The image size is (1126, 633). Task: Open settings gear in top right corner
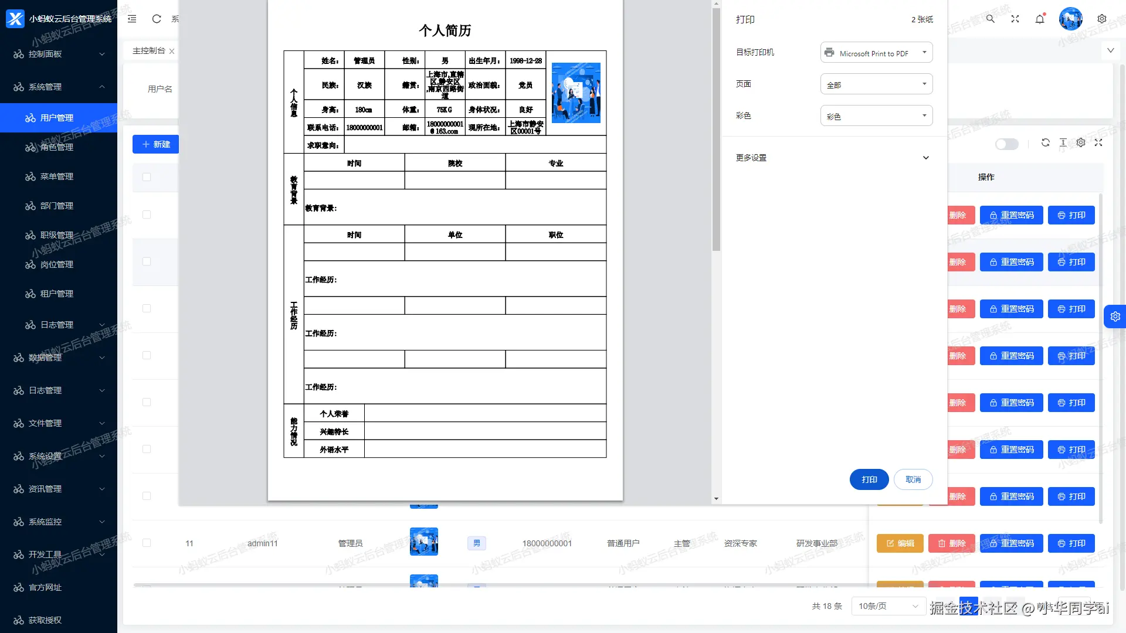pyautogui.click(x=1102, y=19)
